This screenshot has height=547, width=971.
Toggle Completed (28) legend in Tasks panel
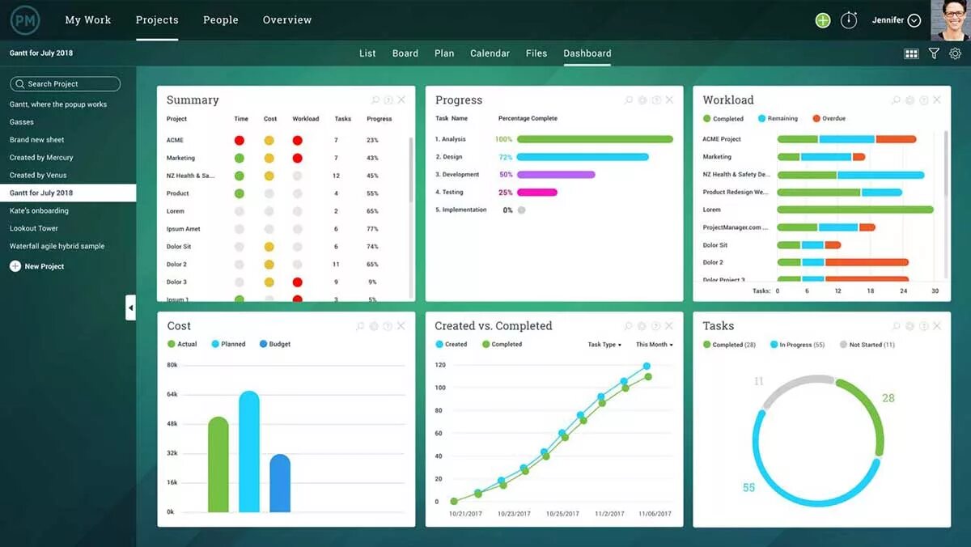pos(729,345)
